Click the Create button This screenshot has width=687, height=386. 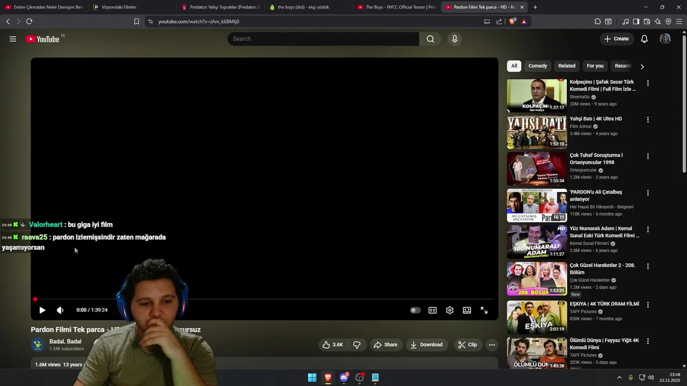(x=616, y=39)
